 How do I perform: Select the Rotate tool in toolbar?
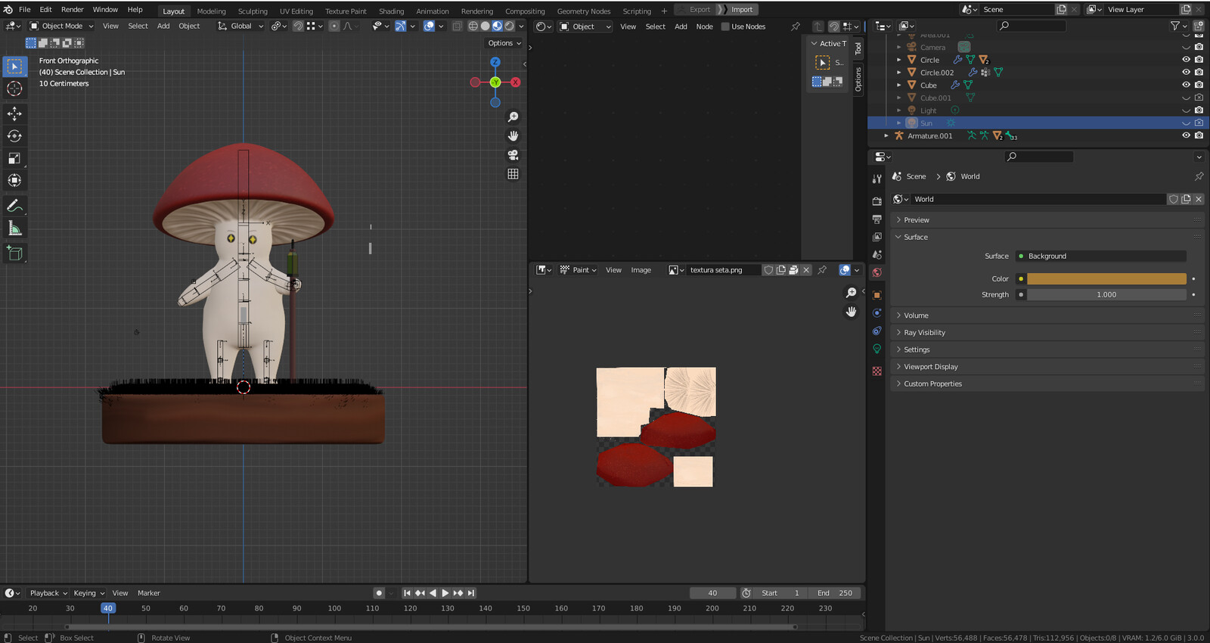14,136
